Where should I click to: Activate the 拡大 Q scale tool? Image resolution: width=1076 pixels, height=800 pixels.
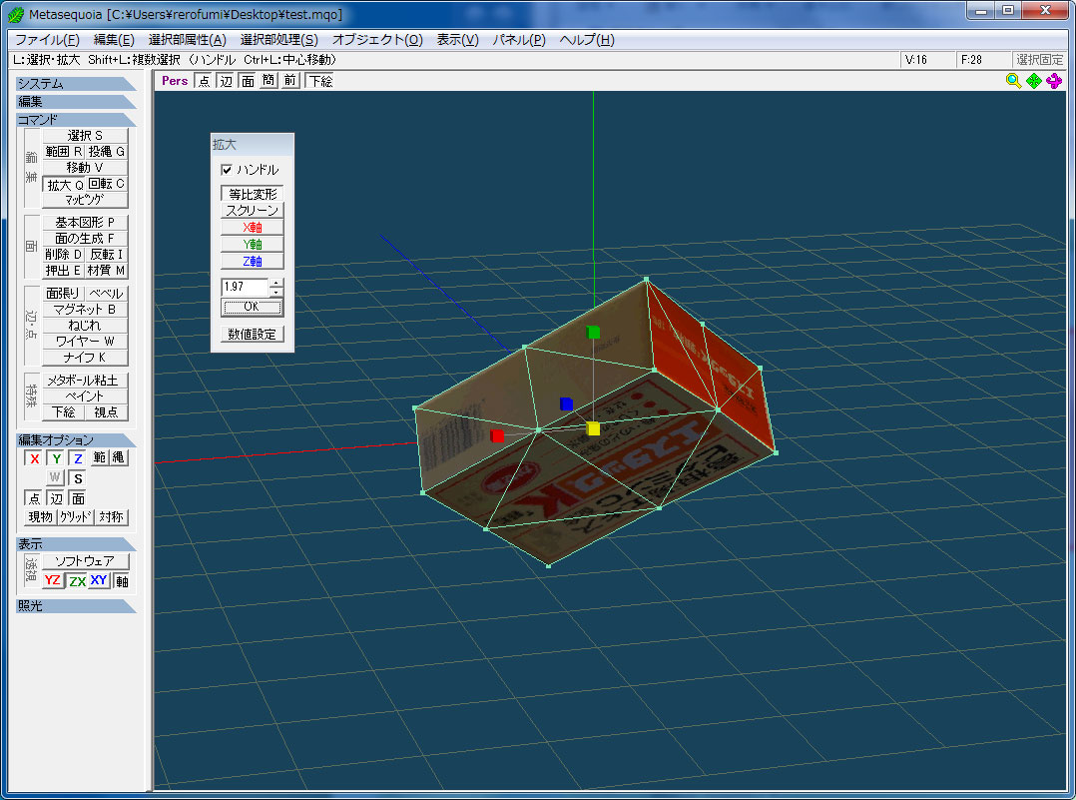coord(64,184)
